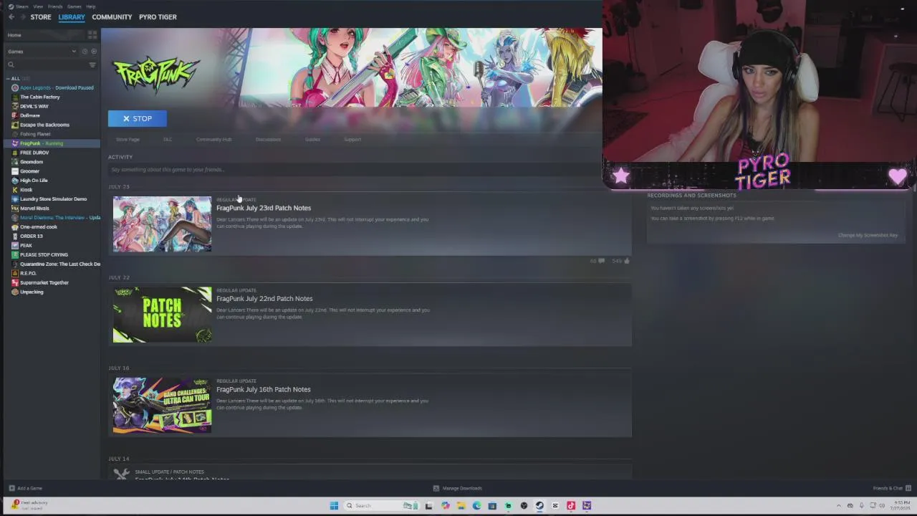Click the library search magnifier icon
Viewport: 917px width, 516px height.
11,64
